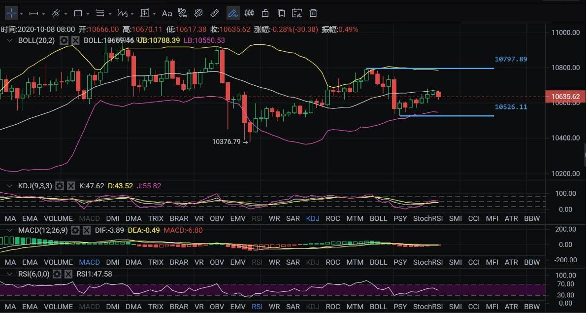Close the RSI(6,0,0) indicator panel

(68, 274)
